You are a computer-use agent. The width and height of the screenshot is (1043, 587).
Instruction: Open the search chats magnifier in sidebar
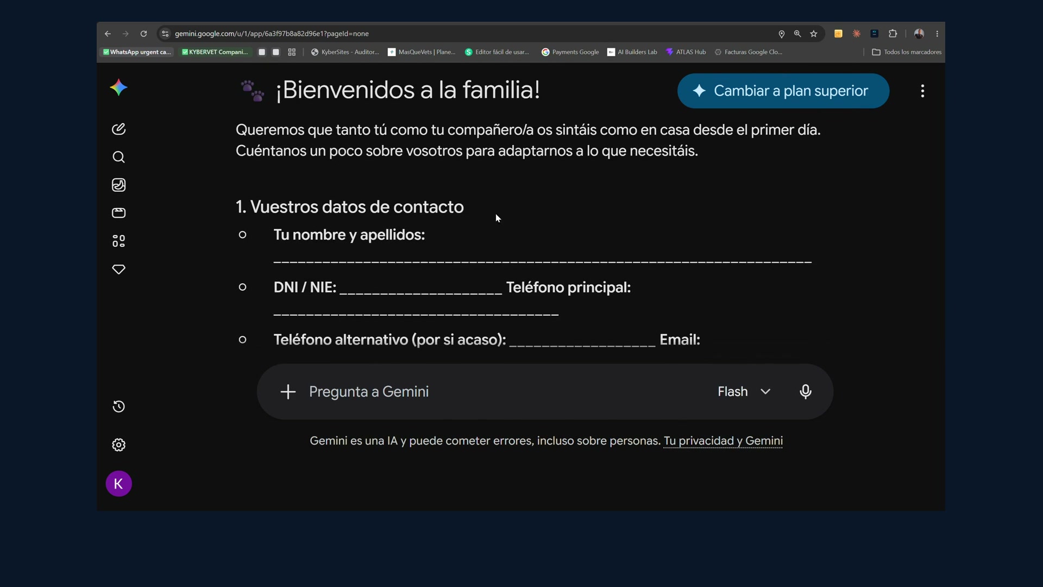(118, 157)
